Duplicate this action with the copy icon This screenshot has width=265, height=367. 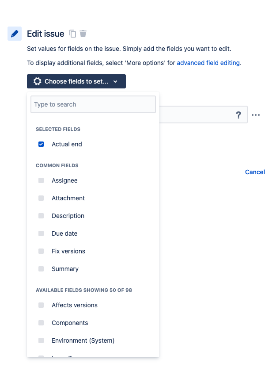click(72, 34)
